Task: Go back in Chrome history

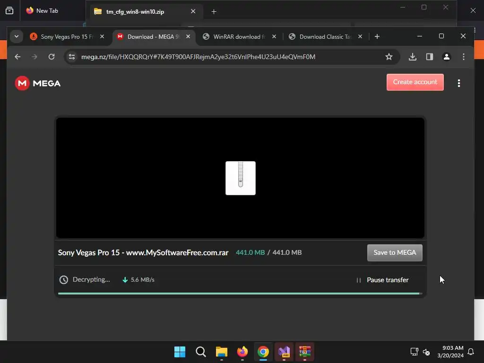Action: click(x=17, y=57)
